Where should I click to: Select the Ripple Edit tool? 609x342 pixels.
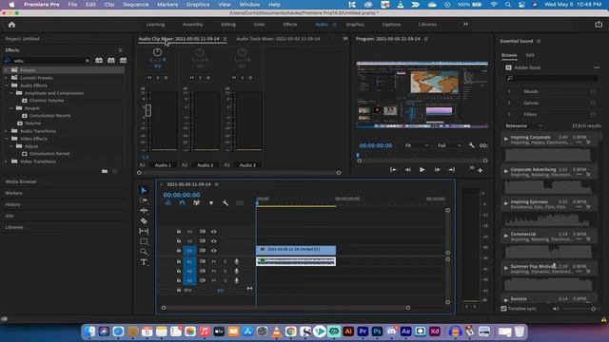pyautogui.click(x=144, y=211)
